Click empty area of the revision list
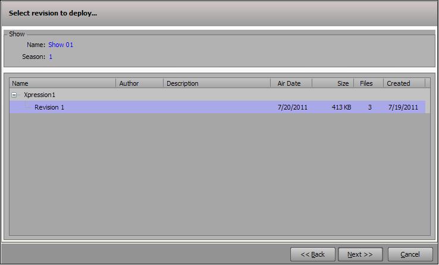The height and width of the screenshot is (265, 439). (219, 174)
